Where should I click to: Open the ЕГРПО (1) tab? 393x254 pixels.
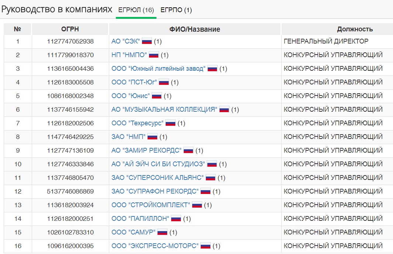pyautogui.click(x=176, y=10)
